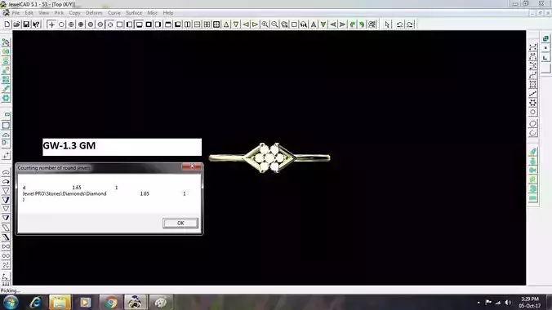Click the yellow left triangle move icon
This screenshot has height=310, width=552.
pos(246,24)
